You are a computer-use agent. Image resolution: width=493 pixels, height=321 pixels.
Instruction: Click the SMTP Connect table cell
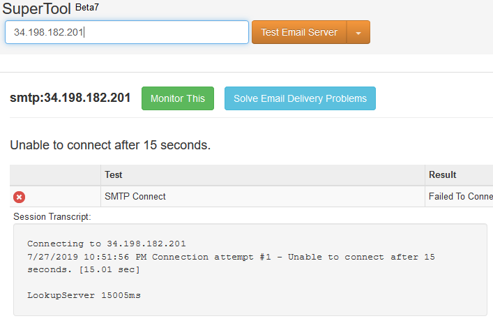click(262, 196)
